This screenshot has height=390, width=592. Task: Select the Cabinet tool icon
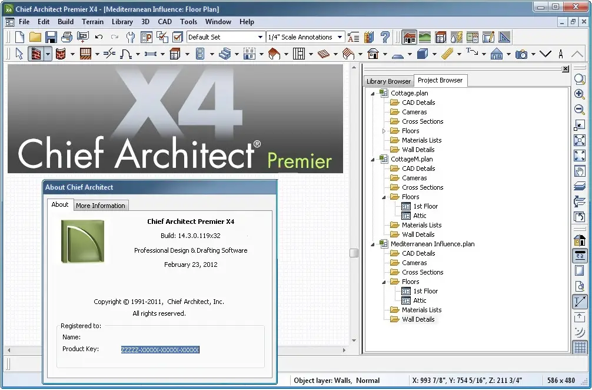click(175, 54)
